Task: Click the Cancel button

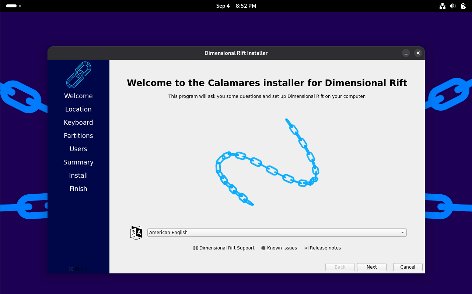Action: pyautogui.click(x=408, y=267)
